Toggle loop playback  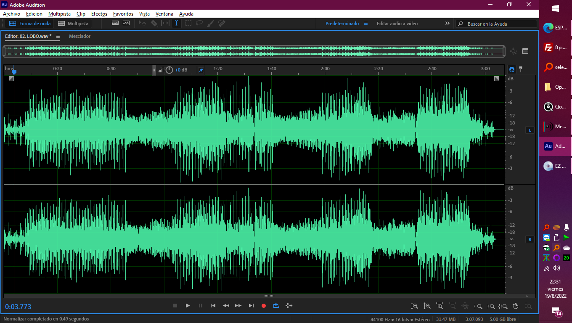pyautogui.click(x=276, y=306)
